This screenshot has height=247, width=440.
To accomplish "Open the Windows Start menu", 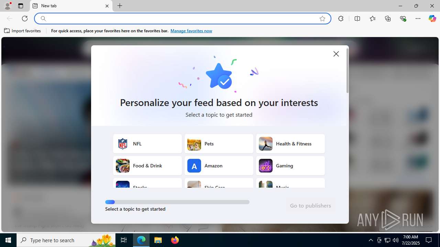I will click(8, 240).
